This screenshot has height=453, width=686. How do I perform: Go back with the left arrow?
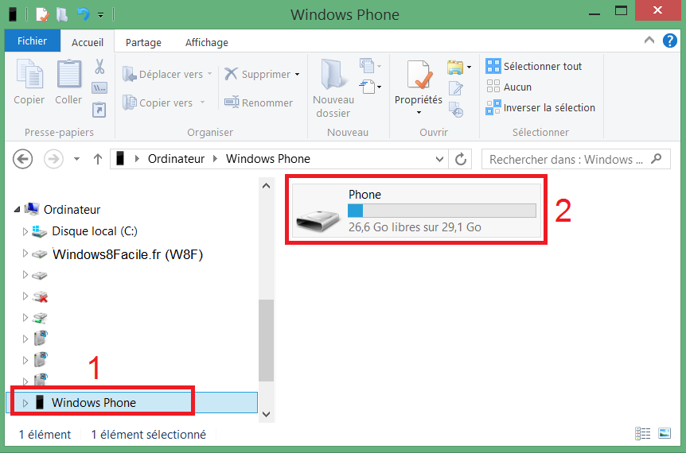click(x=23, y=159)
